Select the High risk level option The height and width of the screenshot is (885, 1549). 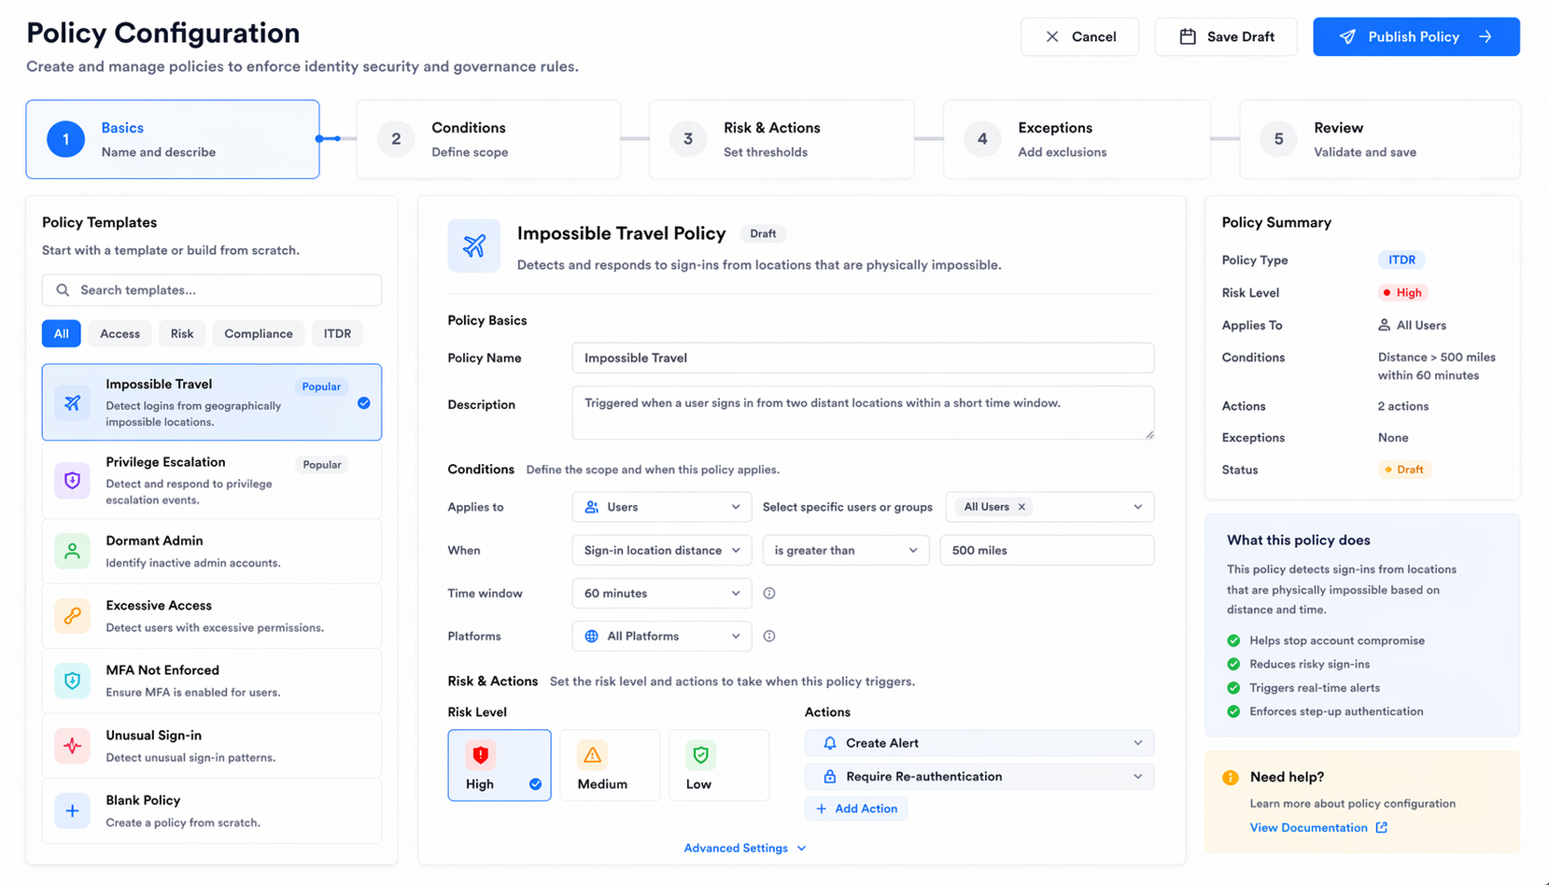pyautogui.click(x=500, y=765)
